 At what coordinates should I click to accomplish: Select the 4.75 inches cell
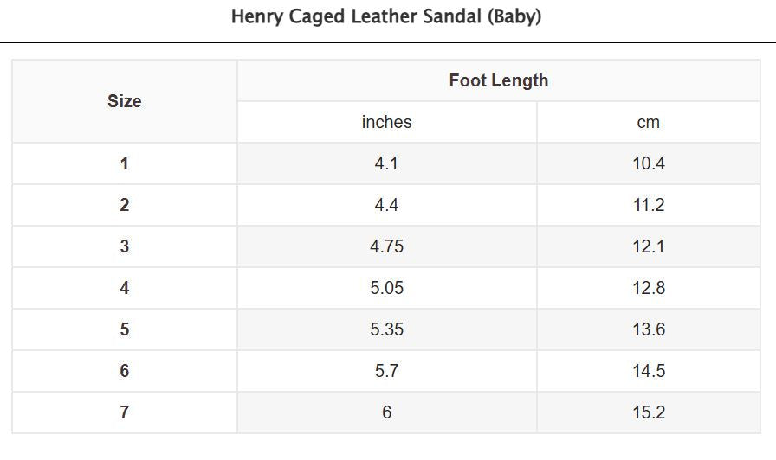(x=386, y=246)
